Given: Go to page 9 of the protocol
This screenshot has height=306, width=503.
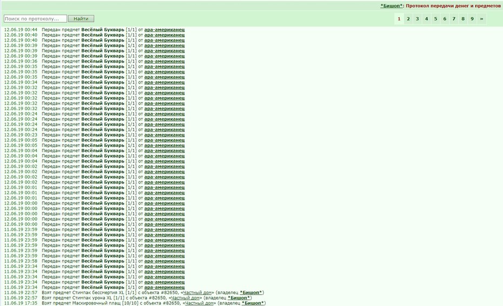Looking at the screenshot, I should (x=472, y=18).
